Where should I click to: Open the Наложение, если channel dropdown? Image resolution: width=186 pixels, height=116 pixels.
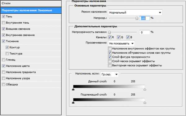click(x=110, y=74)
